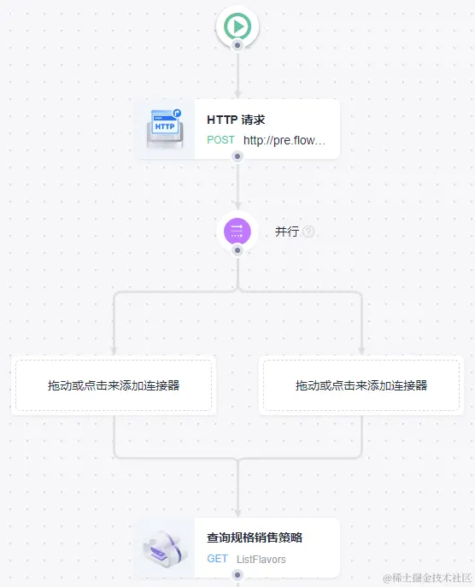Click the connector dot under HTTP 请求 node

(237, 156)
